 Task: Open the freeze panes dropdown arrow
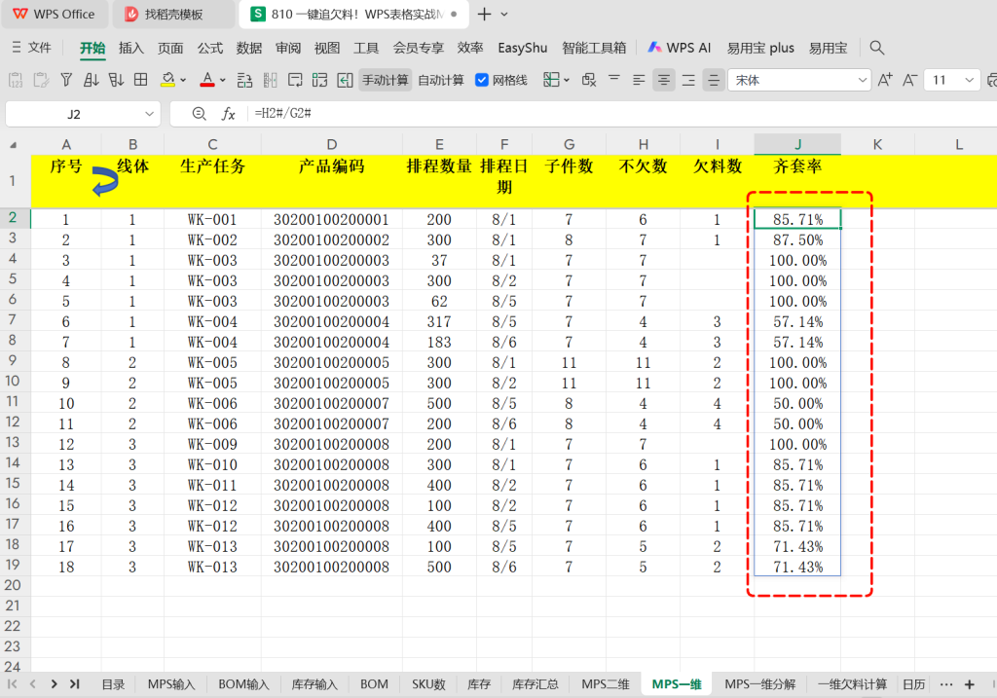click(x=567, y=80)
